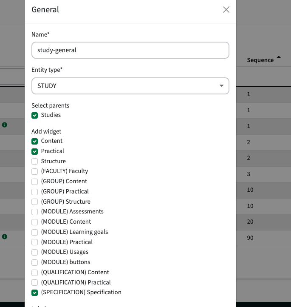Click into the Name field study-general
Image resolution: width=291 pixels, height=307 pixels.
pos(130,50)
